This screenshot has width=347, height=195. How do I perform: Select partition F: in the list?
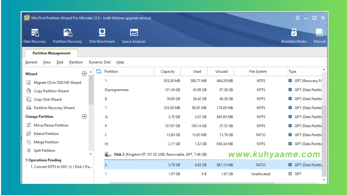[213, 126]
